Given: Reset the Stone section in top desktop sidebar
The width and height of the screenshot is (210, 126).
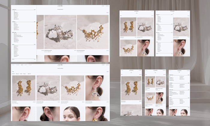Looking at the screenshot, I should 35,45.
